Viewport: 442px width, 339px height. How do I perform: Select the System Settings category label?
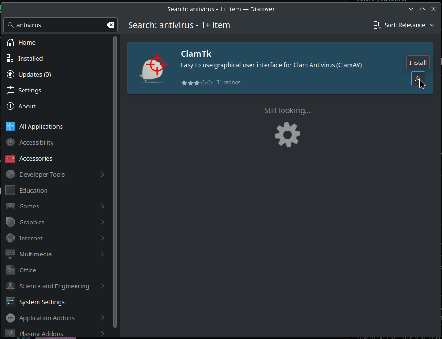pos(42,302)
